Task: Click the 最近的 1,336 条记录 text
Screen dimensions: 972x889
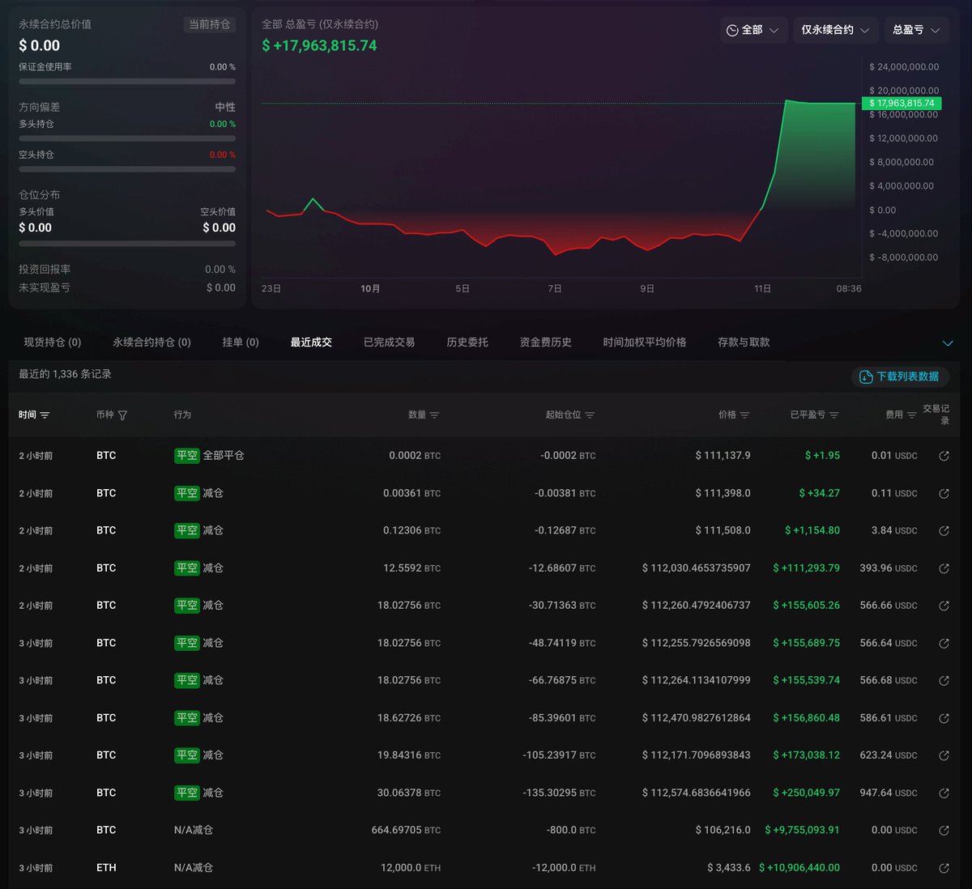Action: pyautogui.click(x=65, y=374)
